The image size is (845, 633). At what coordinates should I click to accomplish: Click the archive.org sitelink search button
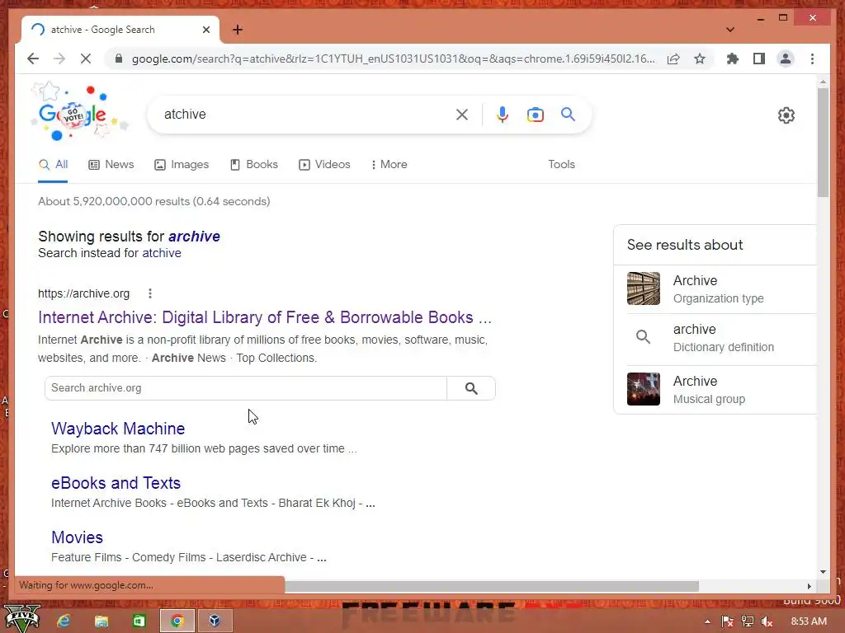[471, 388]
